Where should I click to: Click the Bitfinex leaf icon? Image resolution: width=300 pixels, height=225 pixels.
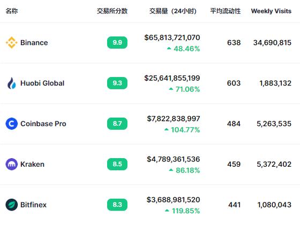(x=11, y=205)
